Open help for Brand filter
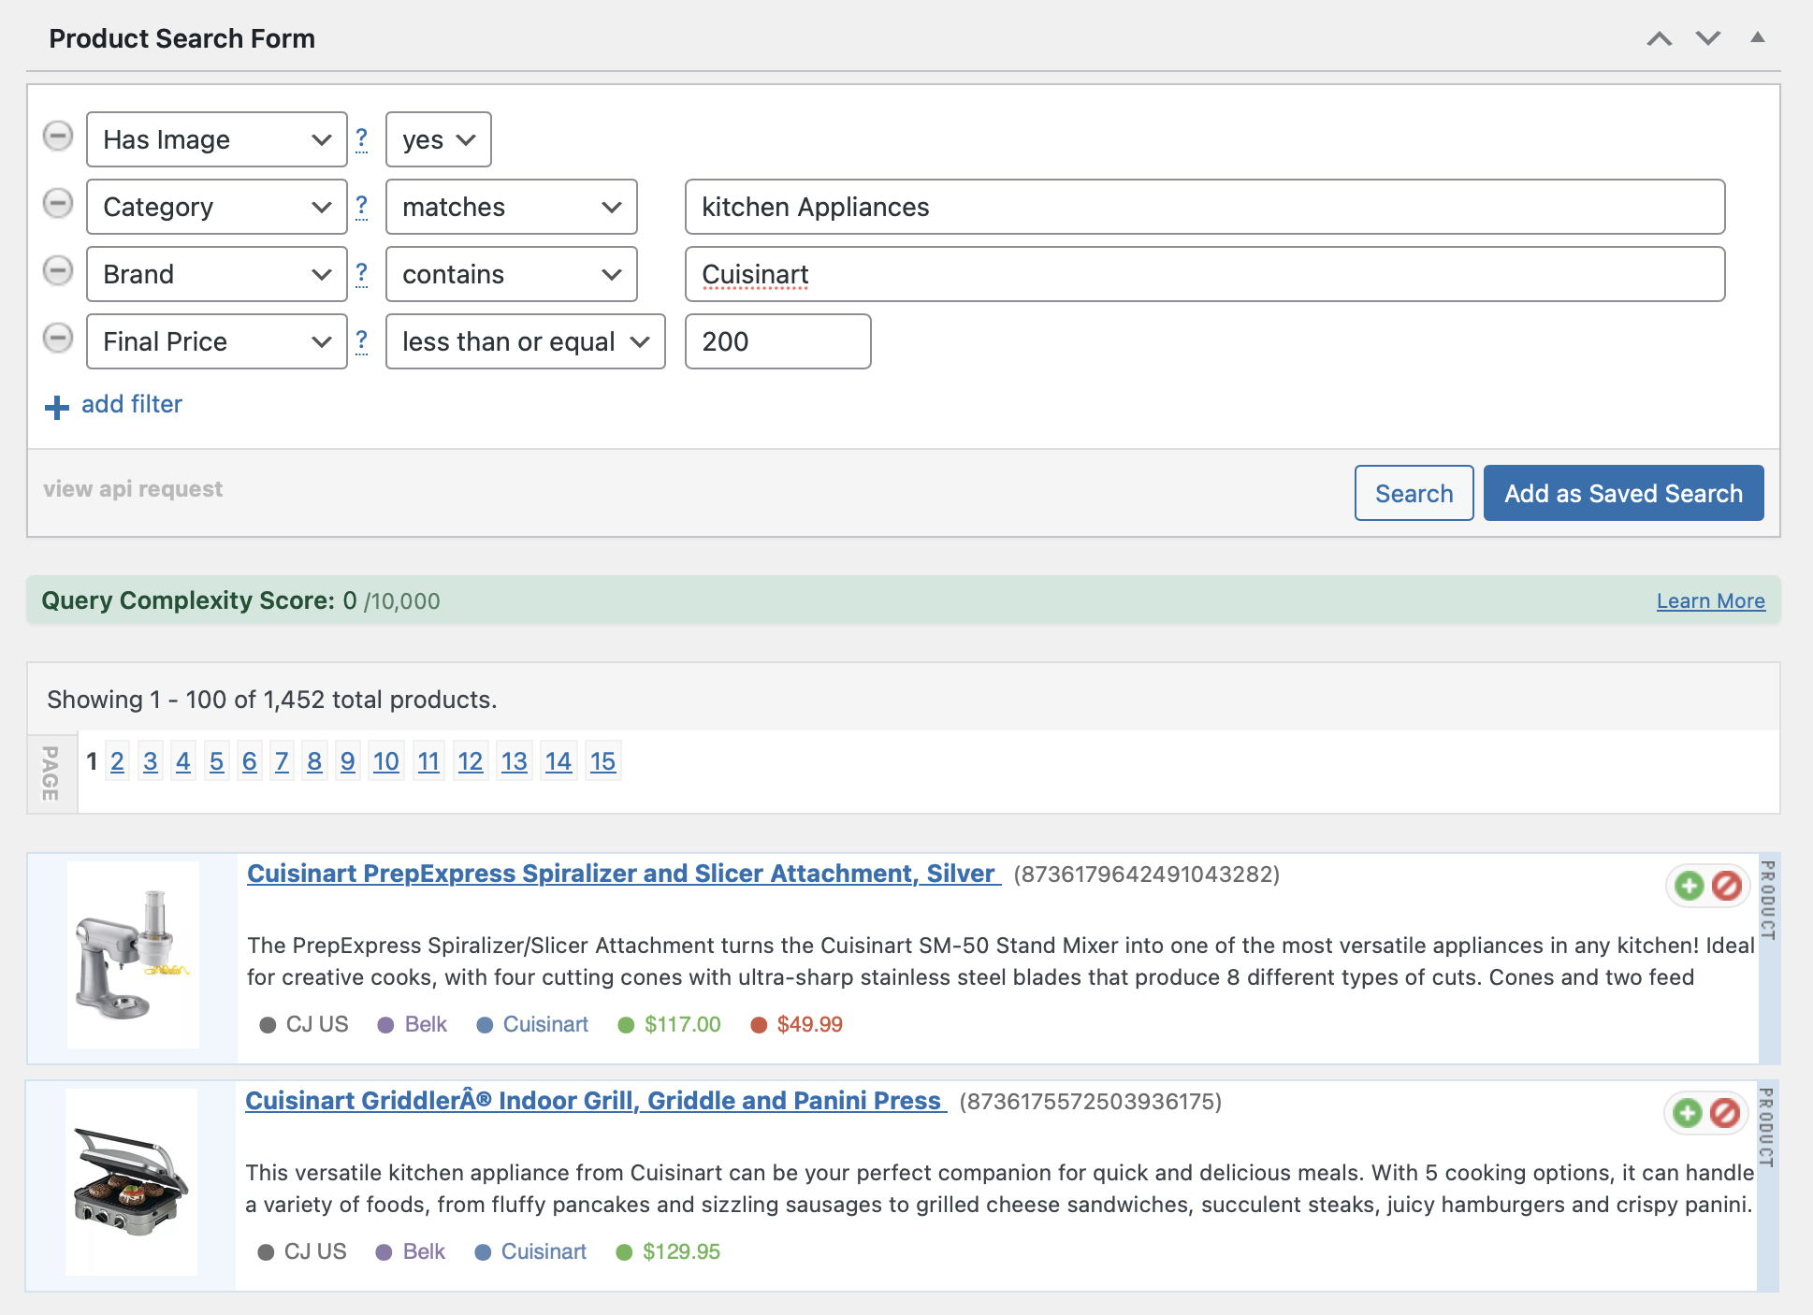 362,274
